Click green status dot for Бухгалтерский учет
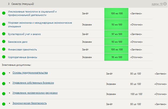 4,34
